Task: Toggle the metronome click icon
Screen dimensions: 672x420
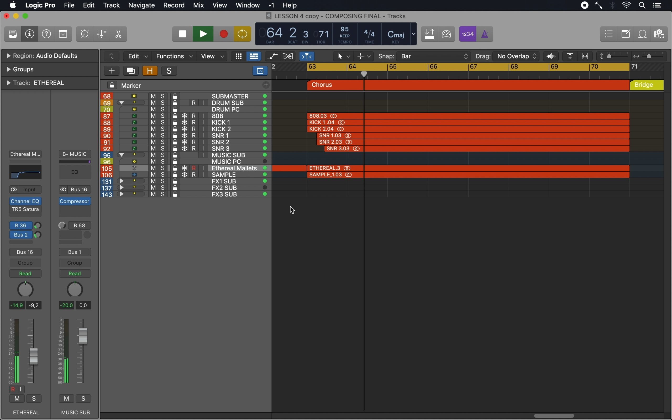Action: click(x=485, y=34)
